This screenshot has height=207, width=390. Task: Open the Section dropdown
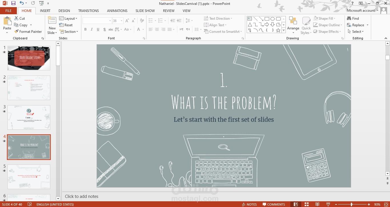(69, 32)
